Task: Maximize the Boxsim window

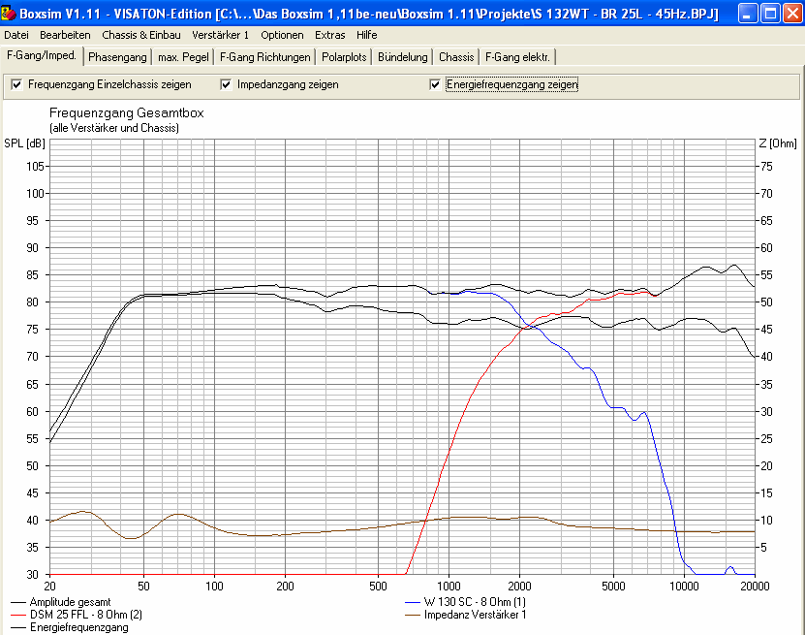Action: [770, 14]
